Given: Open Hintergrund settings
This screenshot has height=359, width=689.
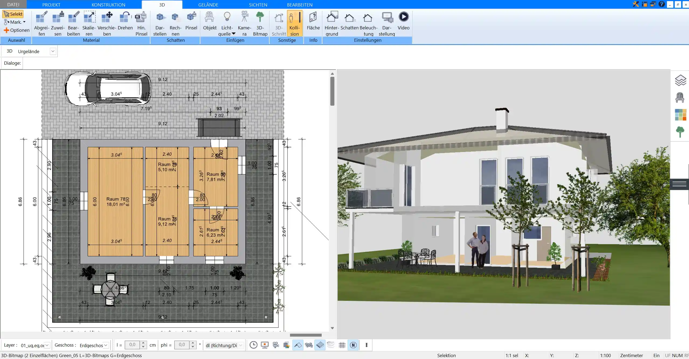Looking at the screenshot, I should [x=332, y=23].
